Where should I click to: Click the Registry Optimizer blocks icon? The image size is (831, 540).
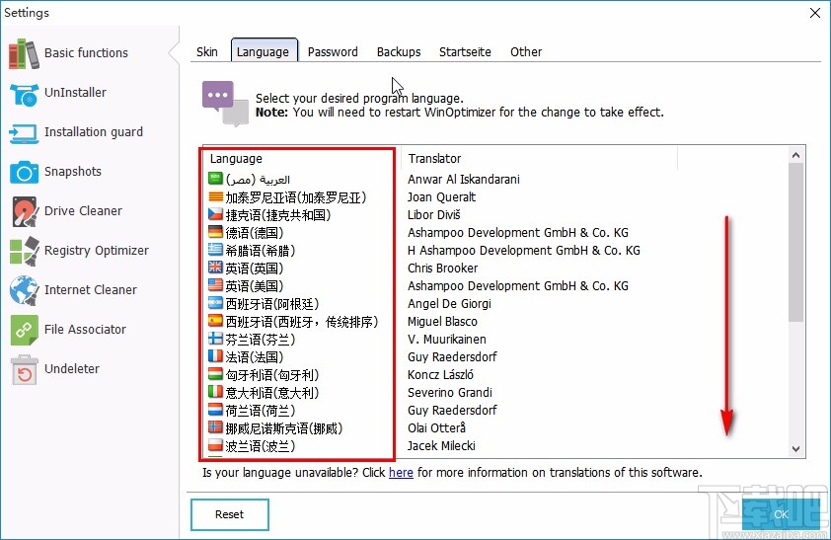pos(24,251)
